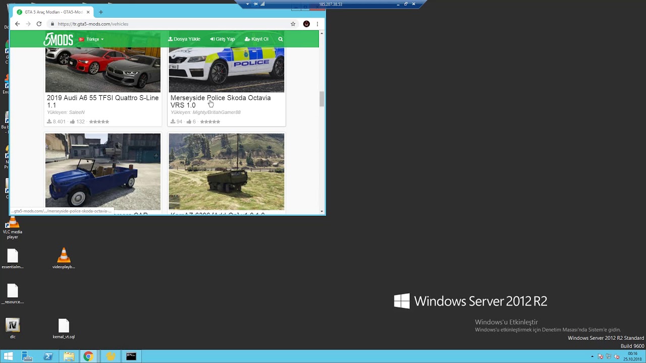Open the blue open-top car thumbnail
This screenshot has height=363, width=646.
point(103,171)
